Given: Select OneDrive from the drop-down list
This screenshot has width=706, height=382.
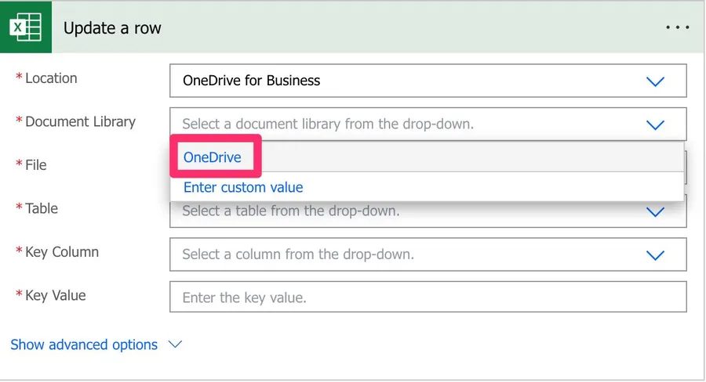Looking at the screenshot, I should [x=212, y=157].
